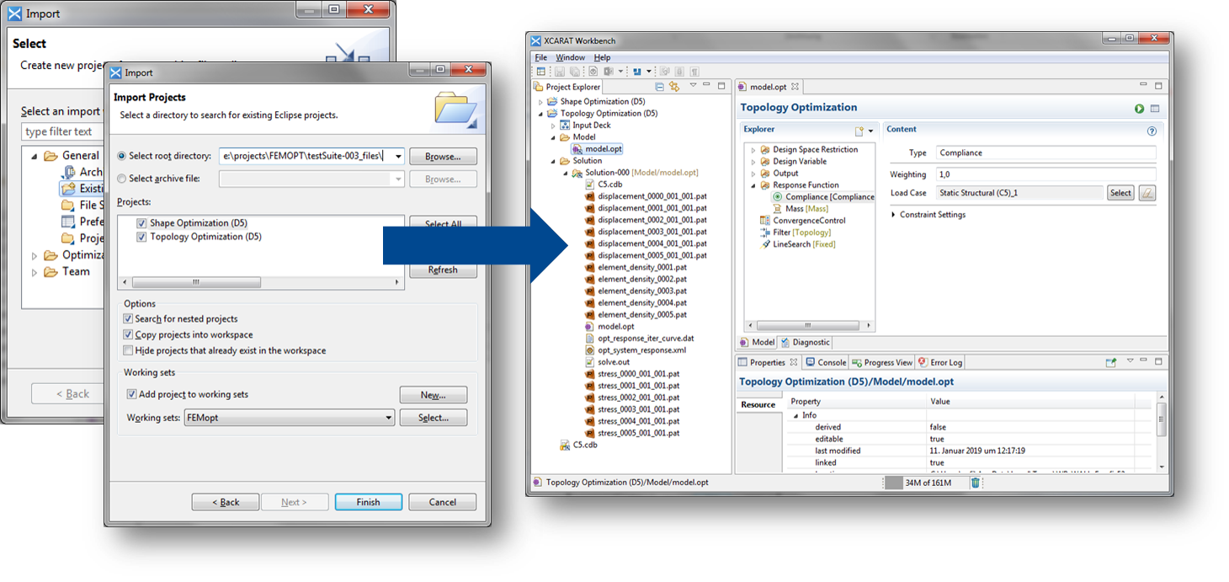
Task: Open the Error Log tab
Action: 940,363
